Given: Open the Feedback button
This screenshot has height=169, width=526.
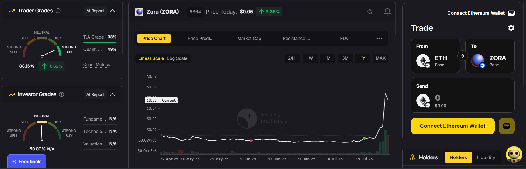Looking at the screenshot, I should (27, 162).
